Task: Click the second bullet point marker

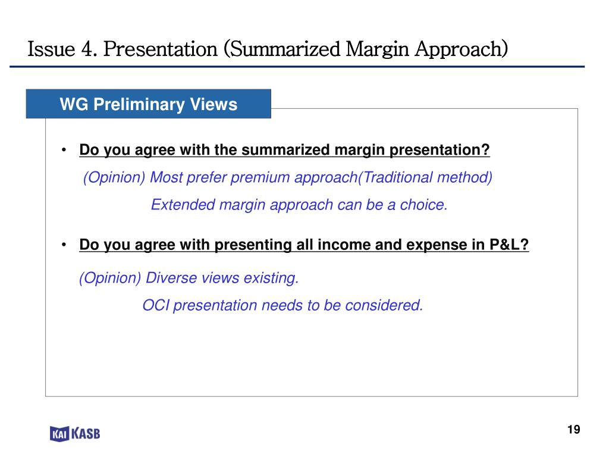Action: click(x=64, y=245)
